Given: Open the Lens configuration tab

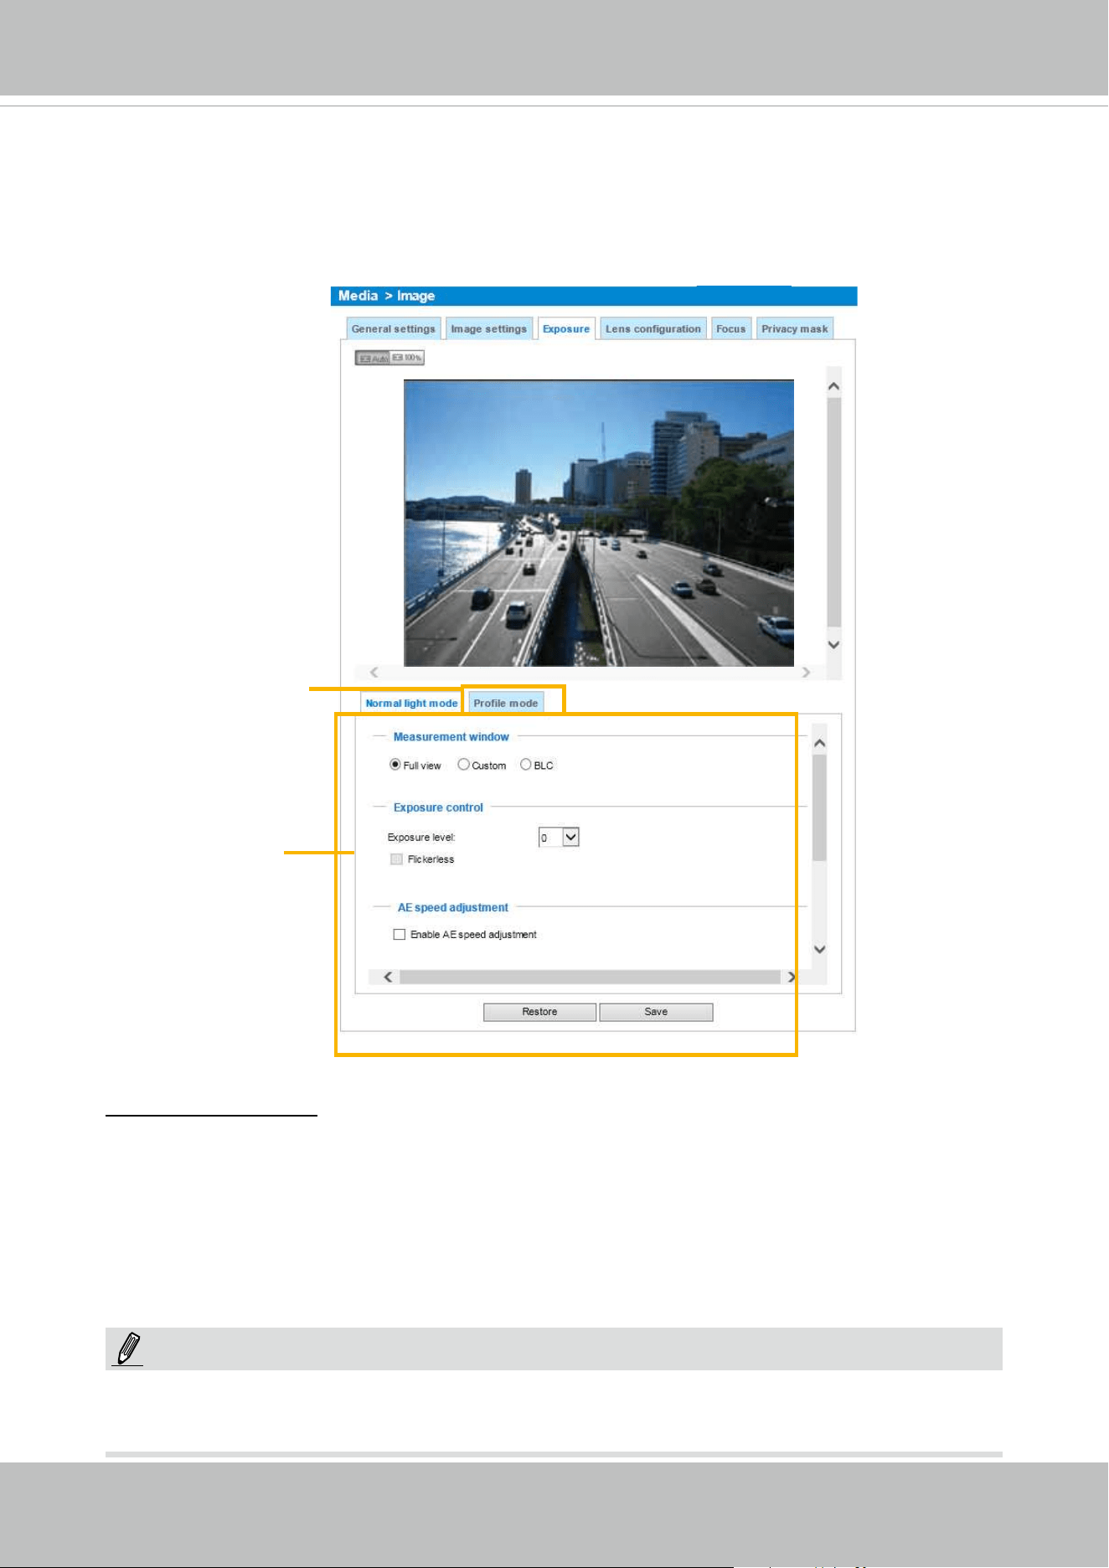Looking at the screenshot, I should click(x=653, y=328).
